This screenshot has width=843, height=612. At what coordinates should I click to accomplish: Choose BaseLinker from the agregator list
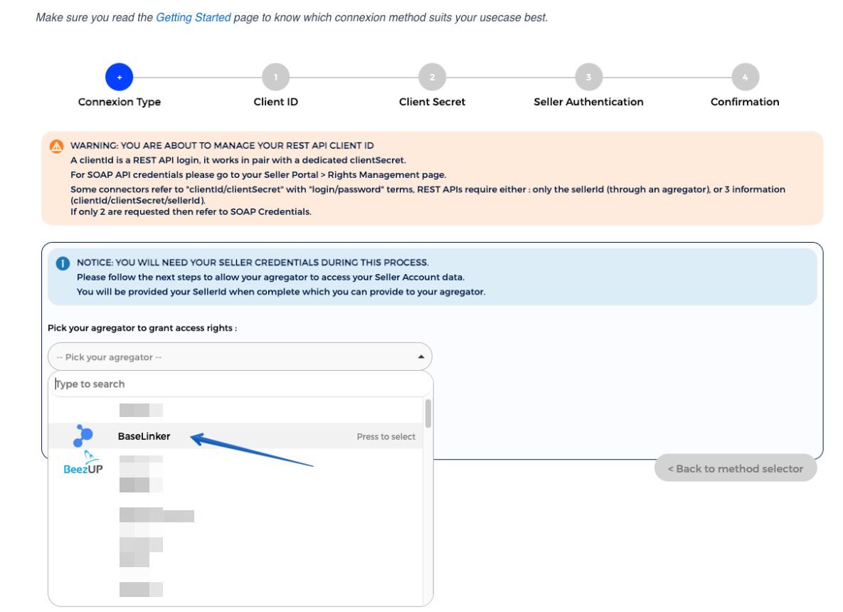pyautogui.click(x=144, y=436)
